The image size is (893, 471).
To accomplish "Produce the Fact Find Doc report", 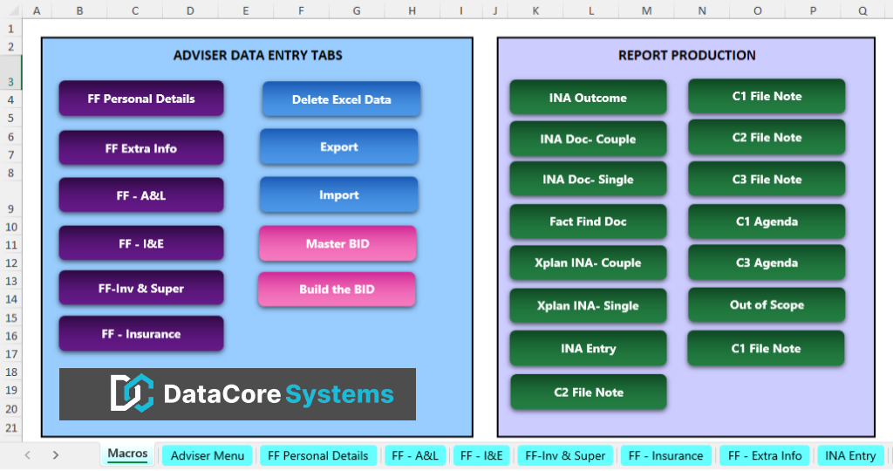I will (x=588, y=222).
